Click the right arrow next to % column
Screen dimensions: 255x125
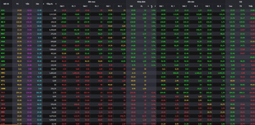[x=155, y=6]
